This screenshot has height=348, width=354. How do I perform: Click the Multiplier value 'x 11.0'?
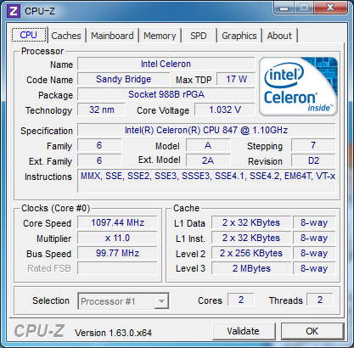click(117, 238)
